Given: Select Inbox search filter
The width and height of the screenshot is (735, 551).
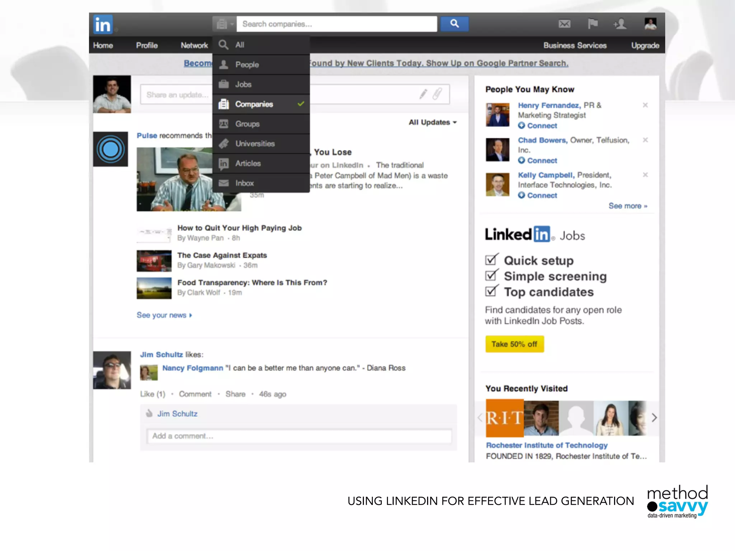Looking at the screenshot, I should (x=261, y=183).
